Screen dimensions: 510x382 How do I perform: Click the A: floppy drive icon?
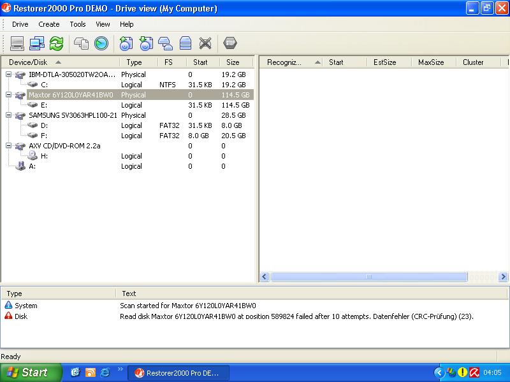[x=20, y=166]
